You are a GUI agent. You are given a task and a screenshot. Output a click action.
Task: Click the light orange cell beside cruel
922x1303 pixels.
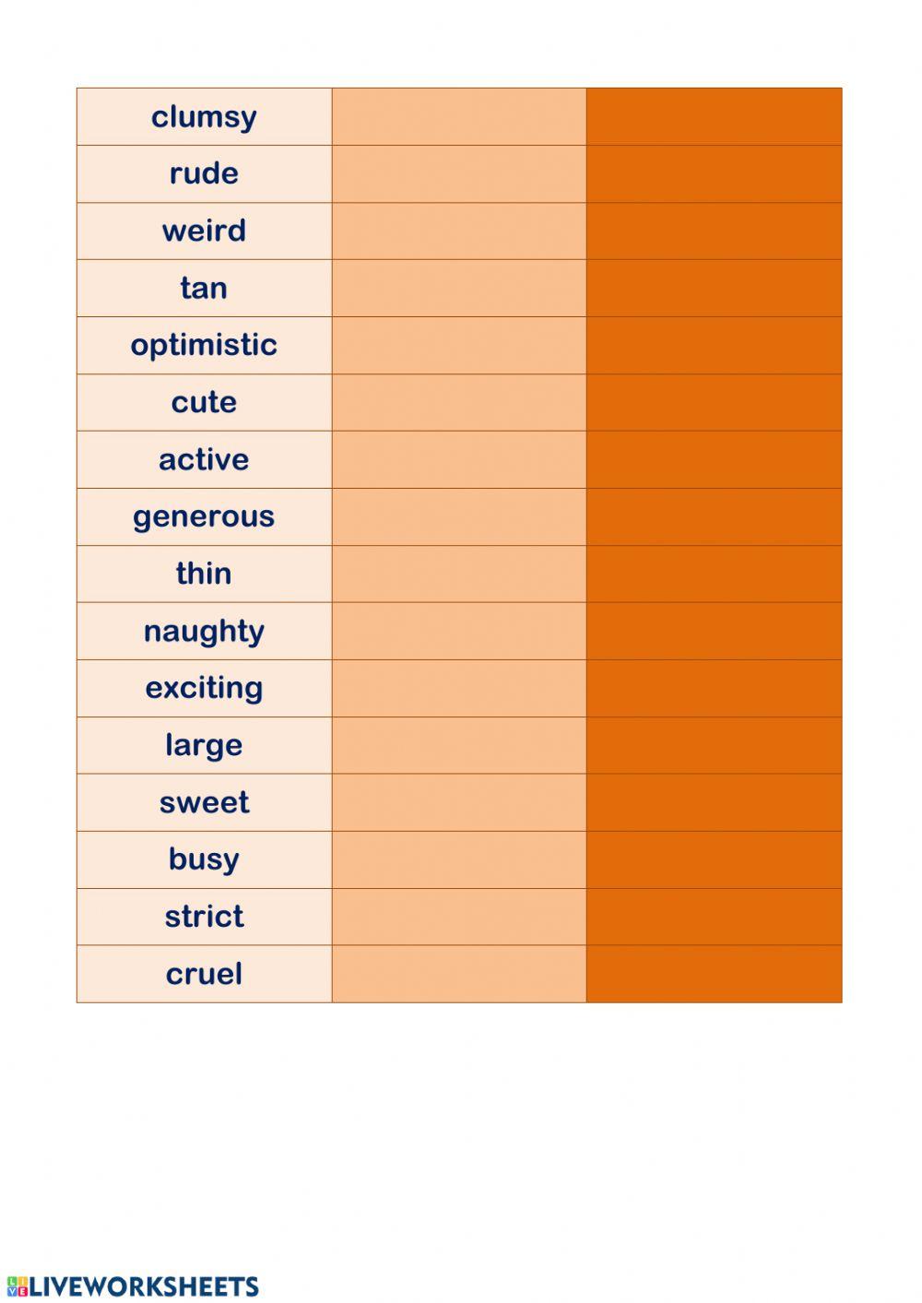459,974
